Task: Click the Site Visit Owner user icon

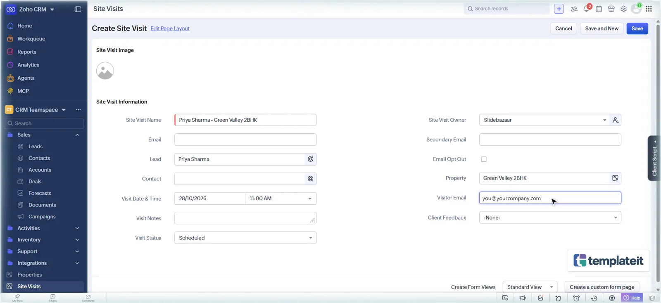Action: [x=616, y=120]
